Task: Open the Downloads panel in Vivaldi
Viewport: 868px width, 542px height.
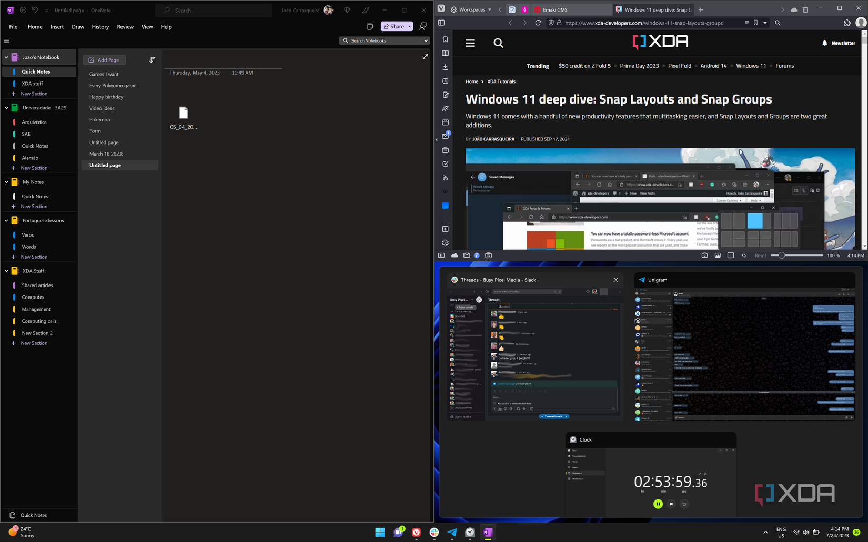Action: click(445, 67)
